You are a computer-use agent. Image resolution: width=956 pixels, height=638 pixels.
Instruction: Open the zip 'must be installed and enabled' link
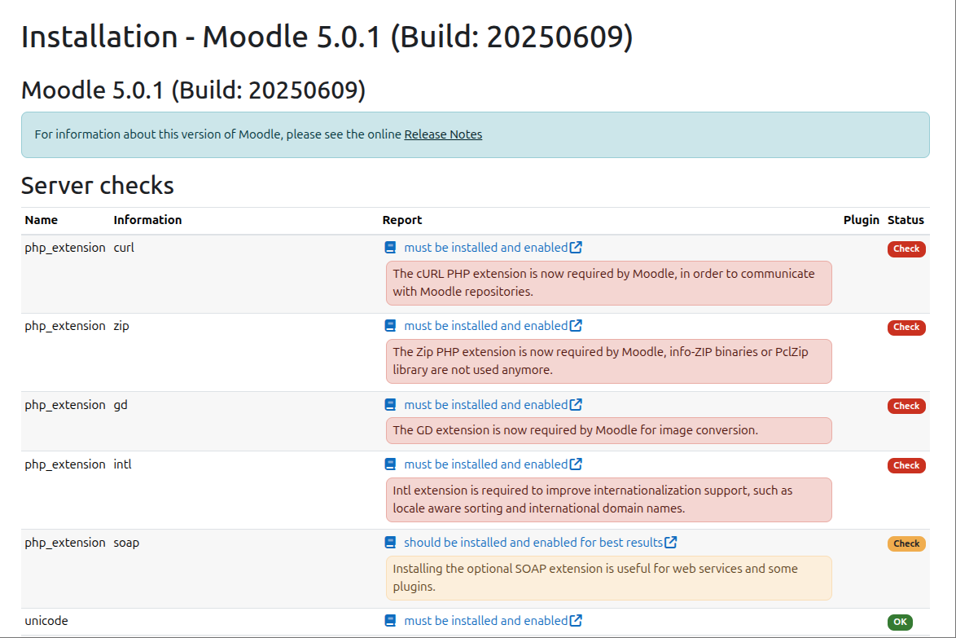(x=486, y=326)
